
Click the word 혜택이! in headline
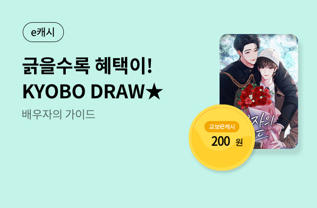point(123,66)
